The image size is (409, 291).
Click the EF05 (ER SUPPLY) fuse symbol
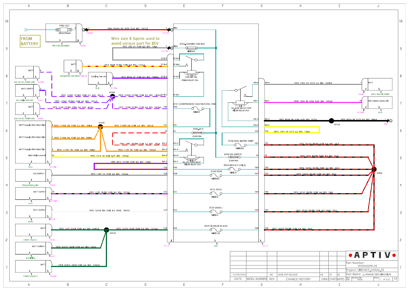(234, 157)
